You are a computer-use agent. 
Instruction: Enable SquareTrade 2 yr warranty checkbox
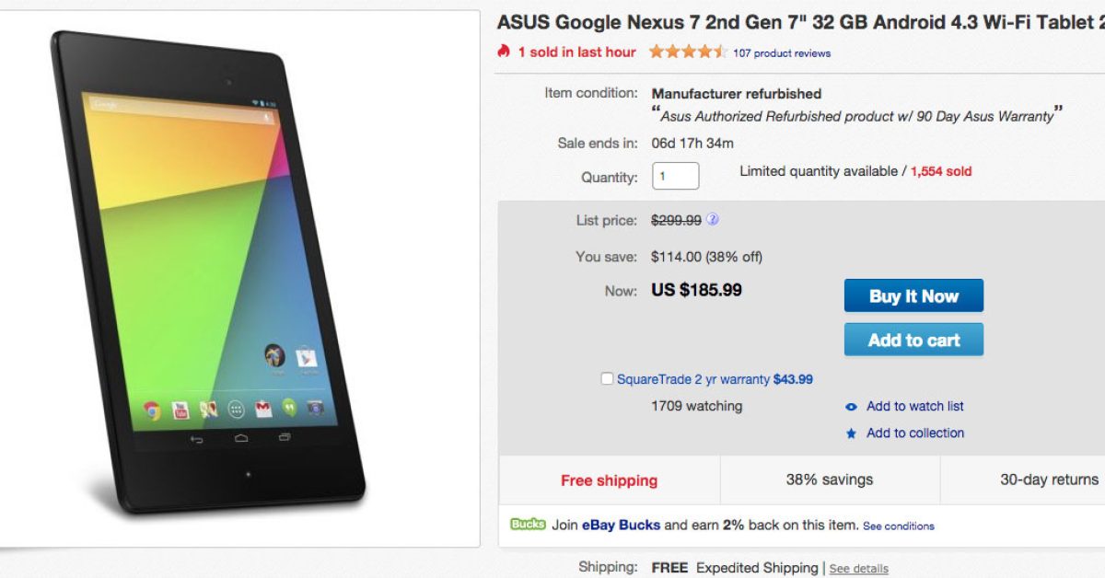tap(607, 378)
